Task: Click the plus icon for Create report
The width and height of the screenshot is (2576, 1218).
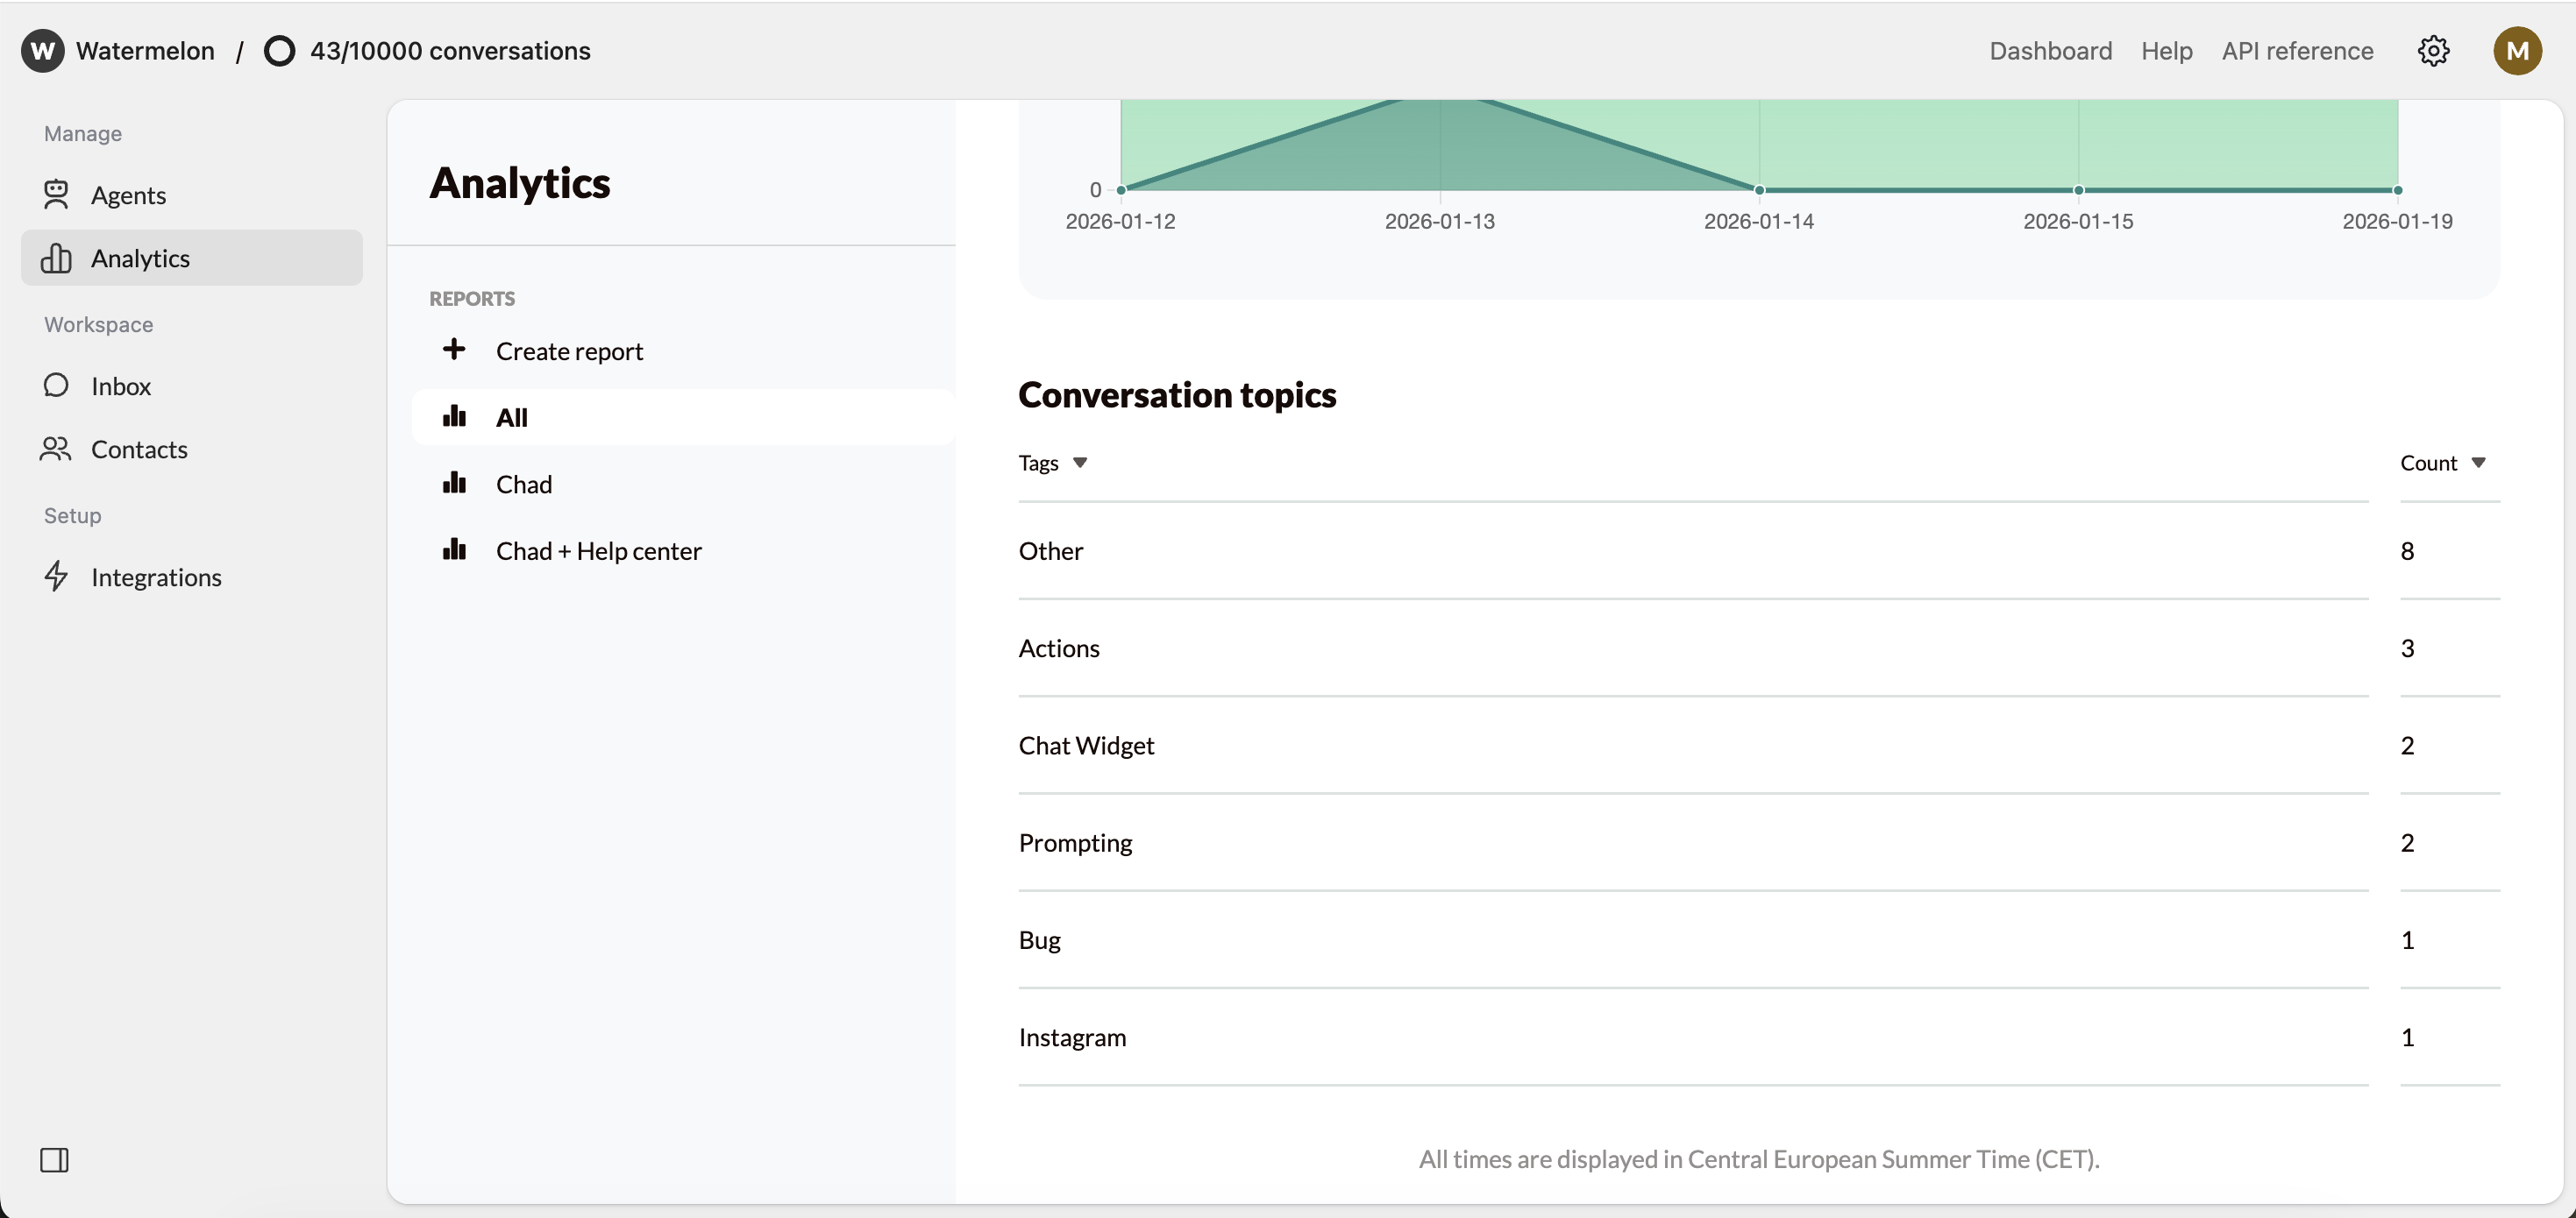Action: [454, 350]
